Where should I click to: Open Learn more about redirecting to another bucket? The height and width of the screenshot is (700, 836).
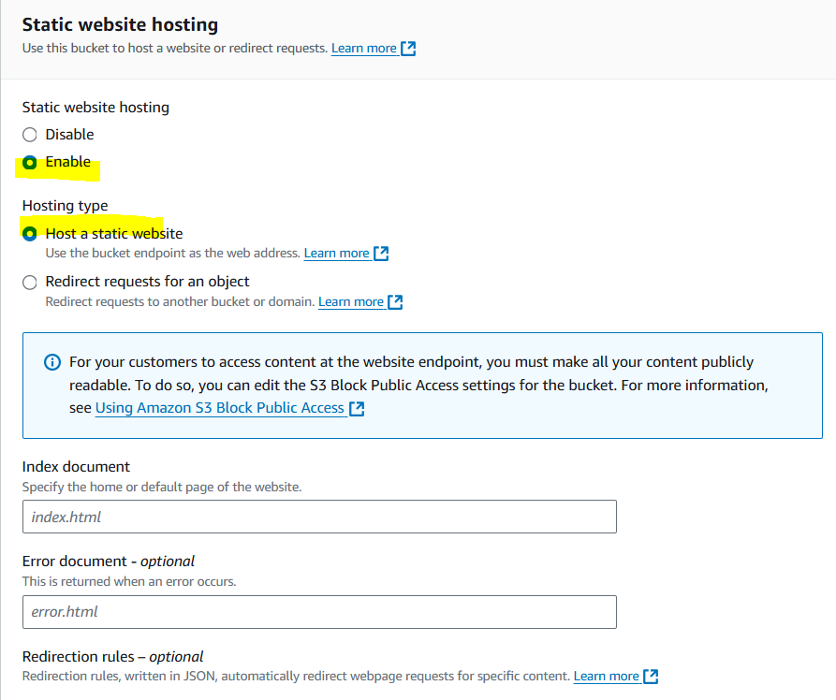(350, 301)
